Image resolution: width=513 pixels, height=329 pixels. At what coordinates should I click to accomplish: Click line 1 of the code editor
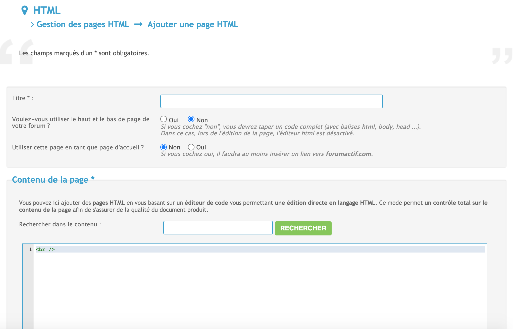pyautogui.click(x=260, y=250)
